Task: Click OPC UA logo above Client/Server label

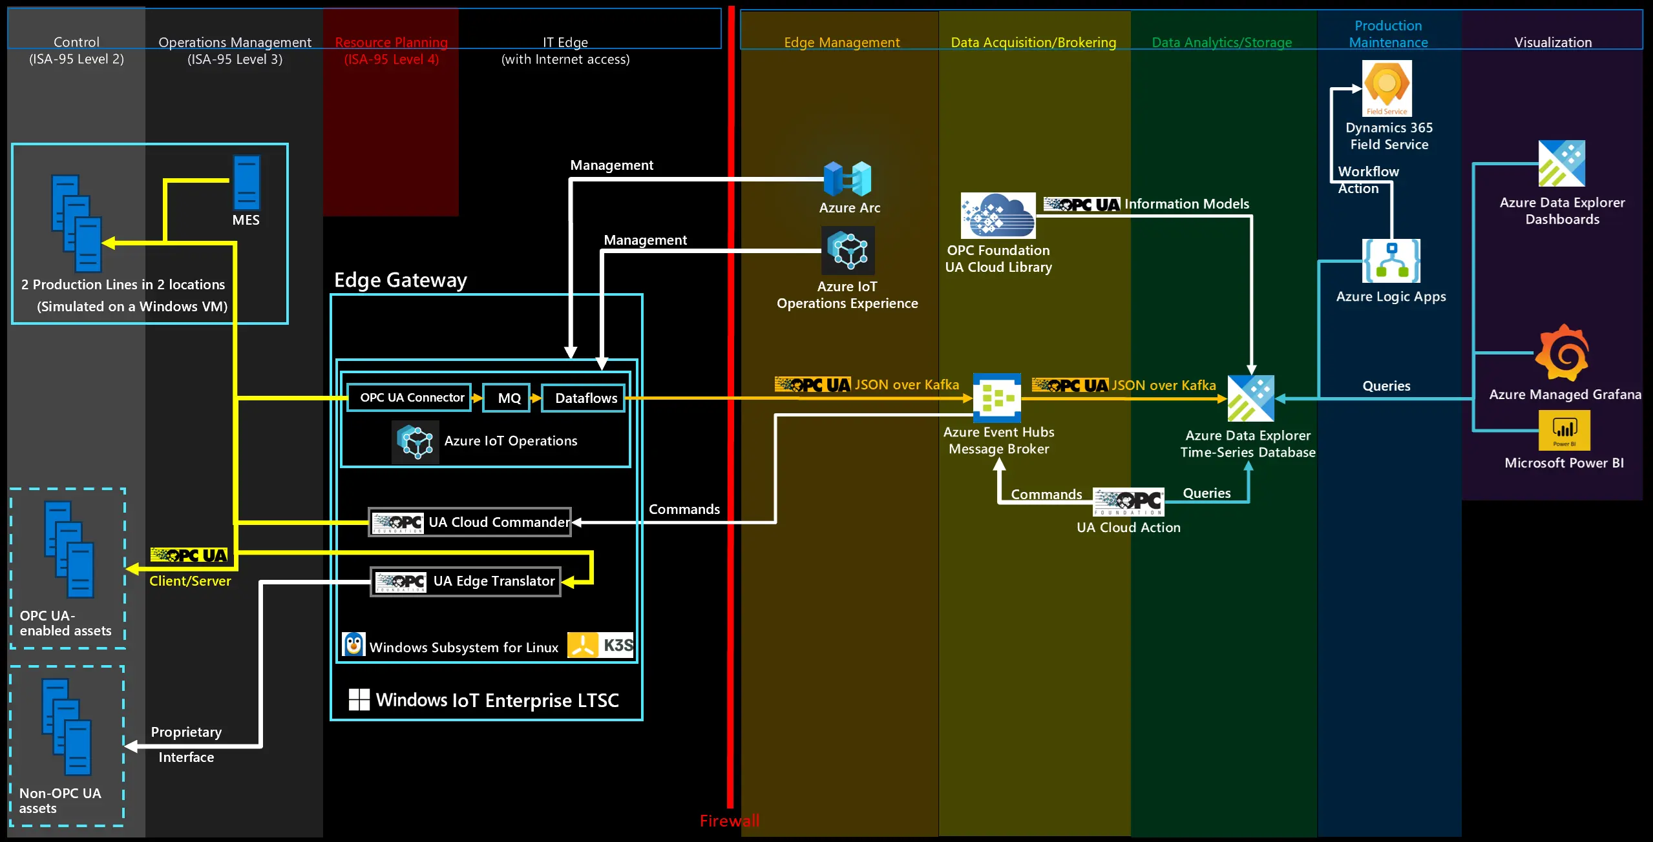Action: pos(189,555)
